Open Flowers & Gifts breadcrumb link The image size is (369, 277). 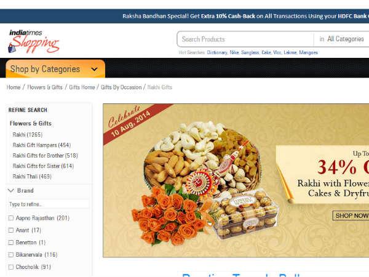pos(45,87)
